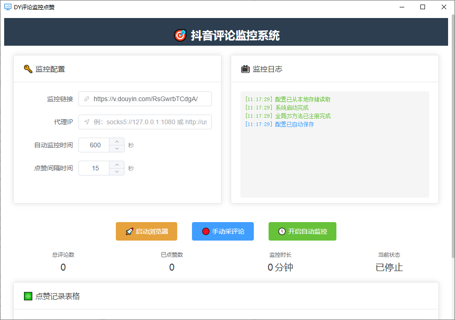Click the rocket icon on 启动浏览器 button
Viewport: 455px width, 320px height.
(x=129, y=231)
